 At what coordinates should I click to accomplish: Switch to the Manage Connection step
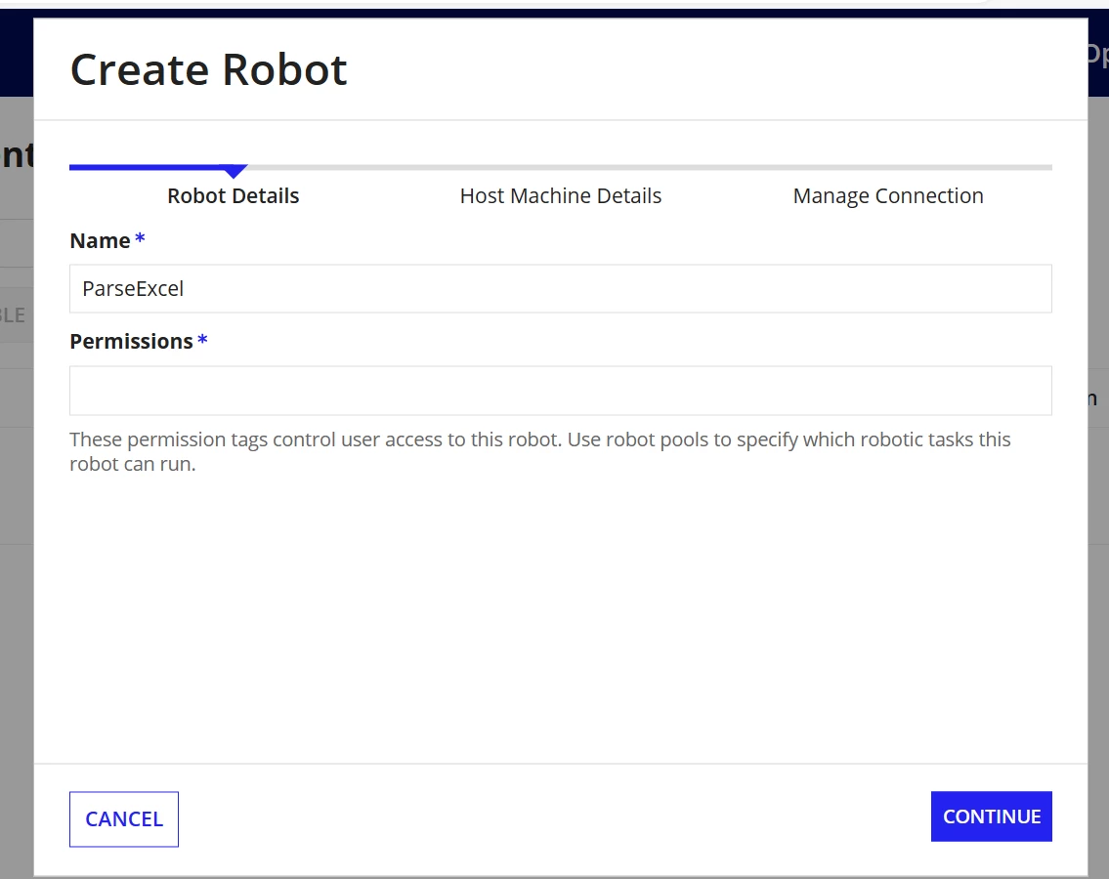887,196
